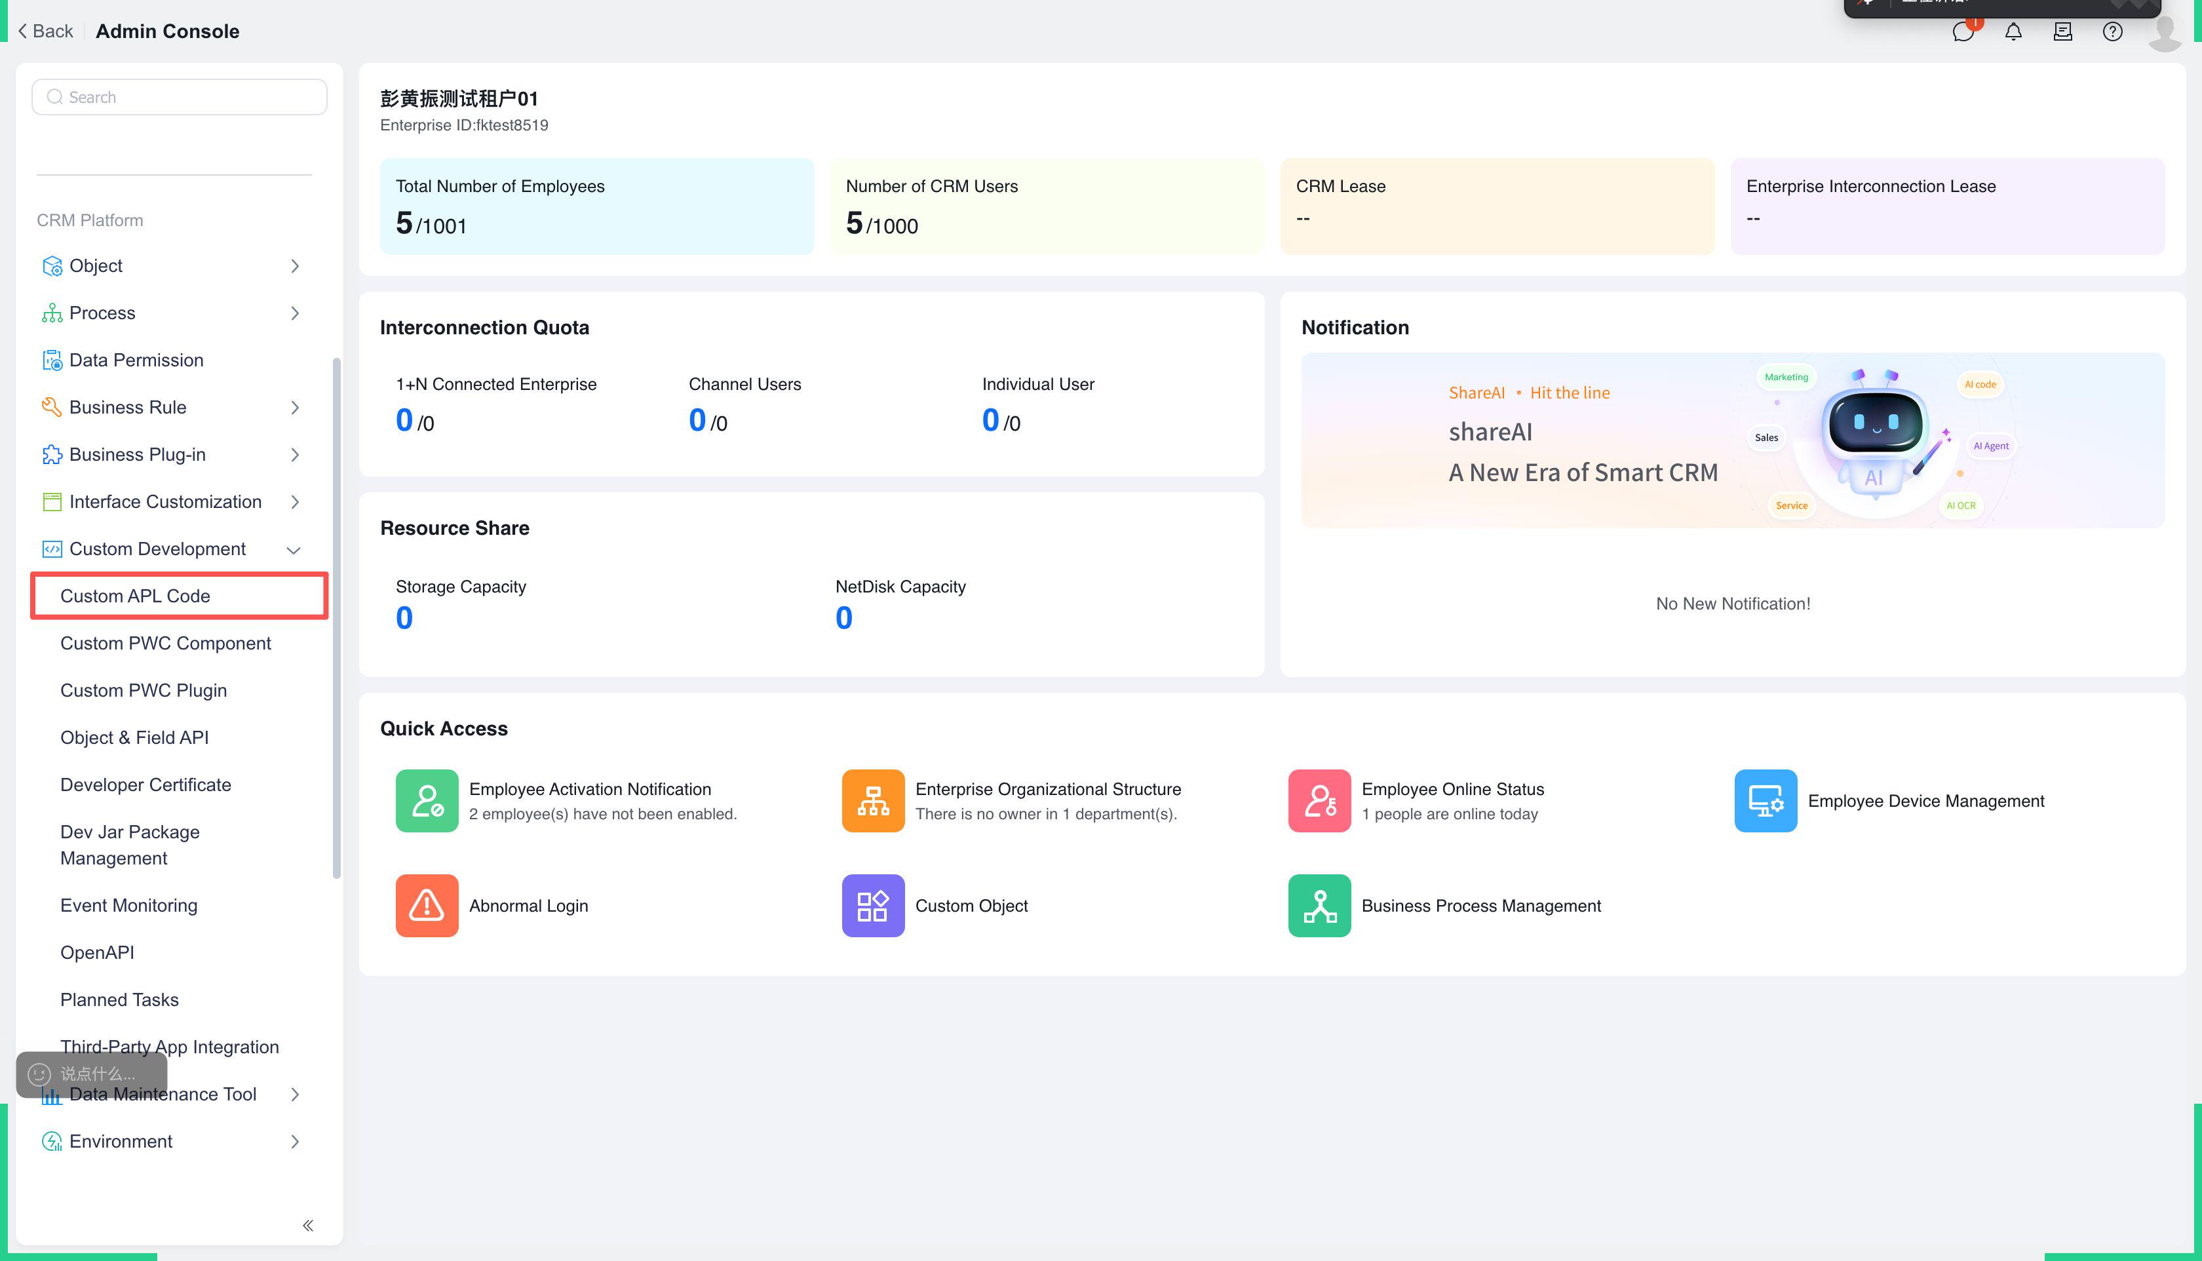Click the shareAI notification banner
This screenshot has width=2202, height=1261.
pyautogui.click(x=1732, y=440)
